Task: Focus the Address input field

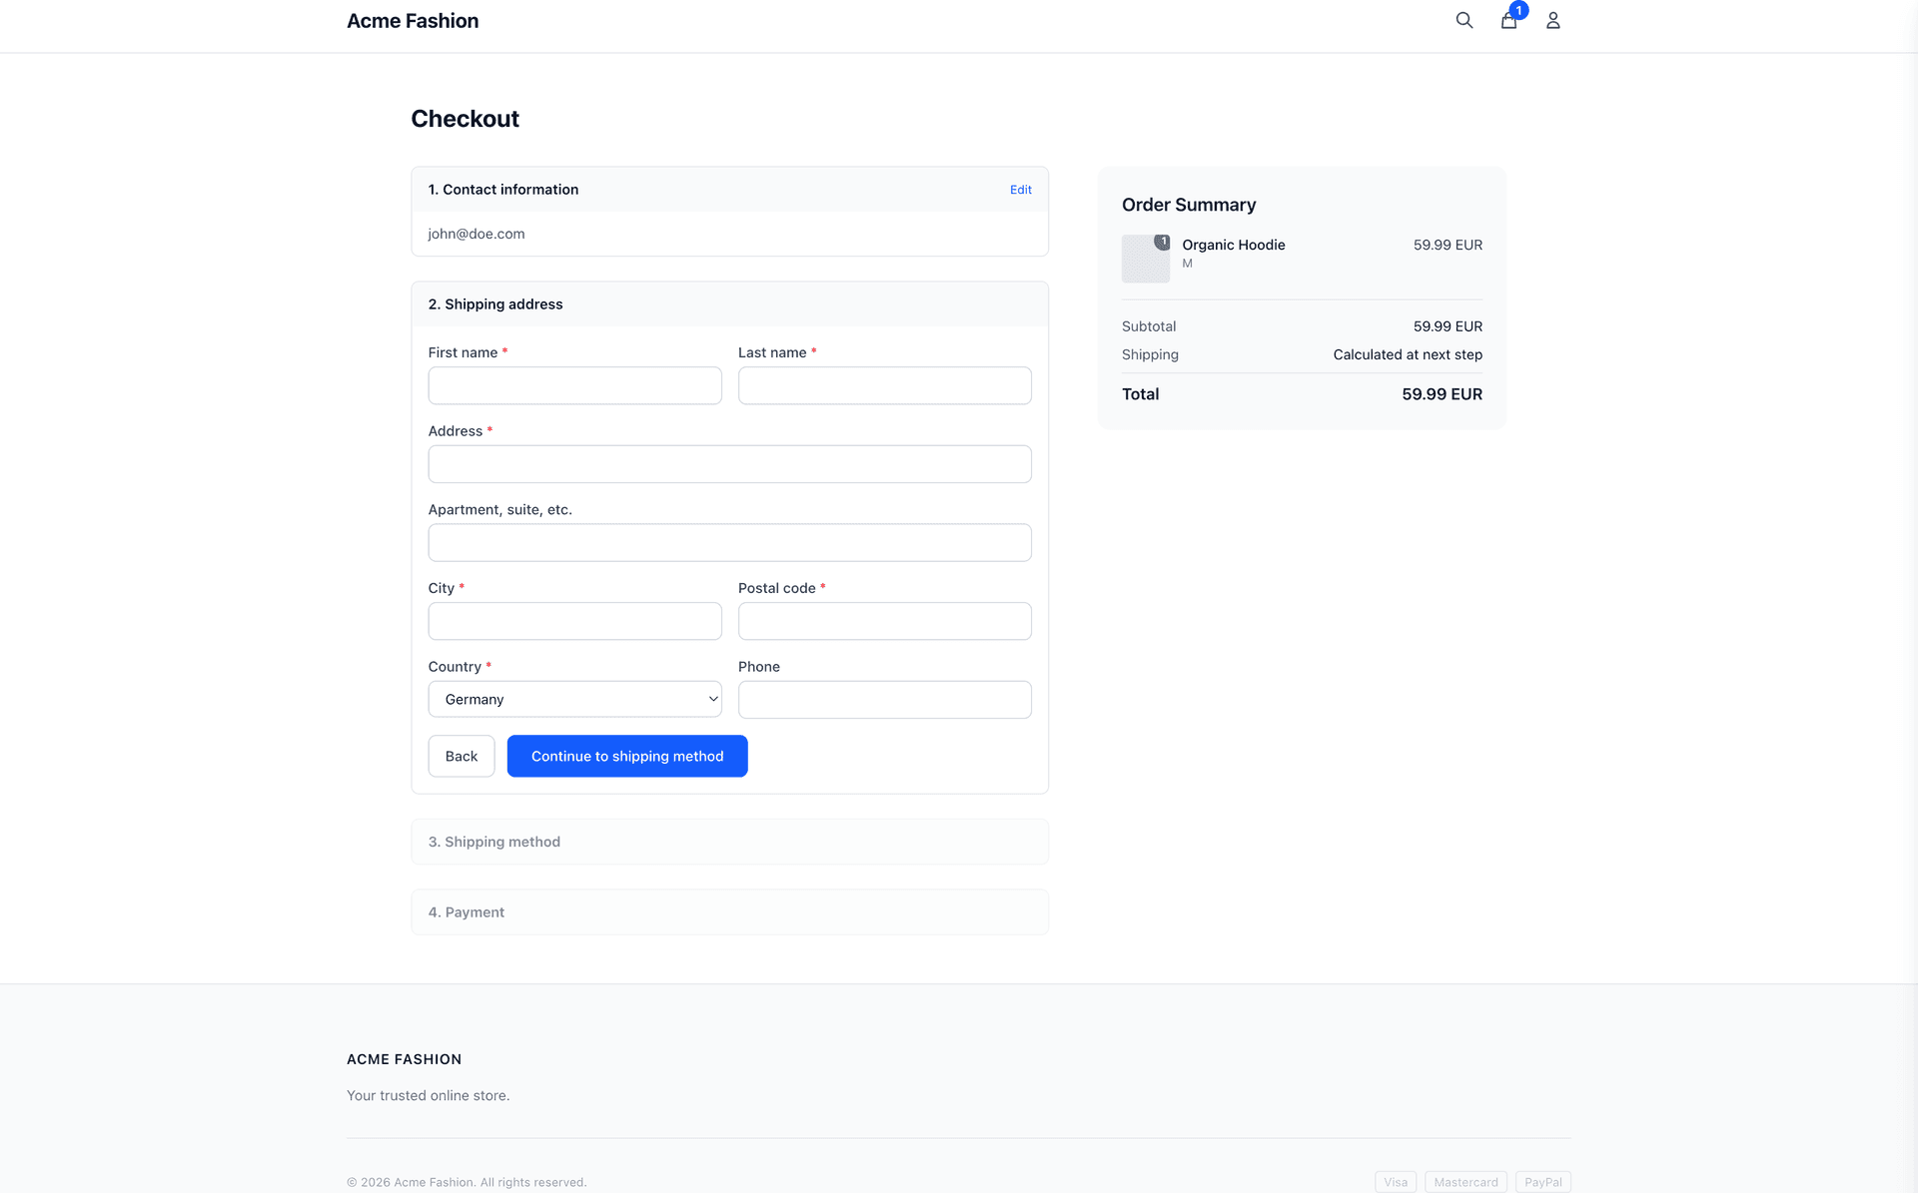Action: [x=729, y=464]
